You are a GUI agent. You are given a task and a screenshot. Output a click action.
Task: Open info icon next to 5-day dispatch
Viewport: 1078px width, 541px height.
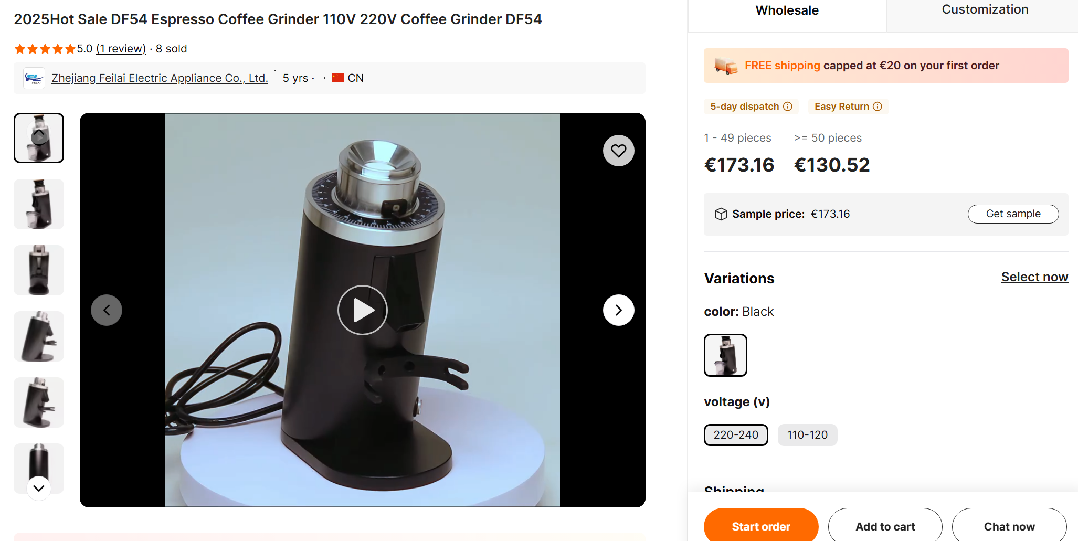(788, 107)
